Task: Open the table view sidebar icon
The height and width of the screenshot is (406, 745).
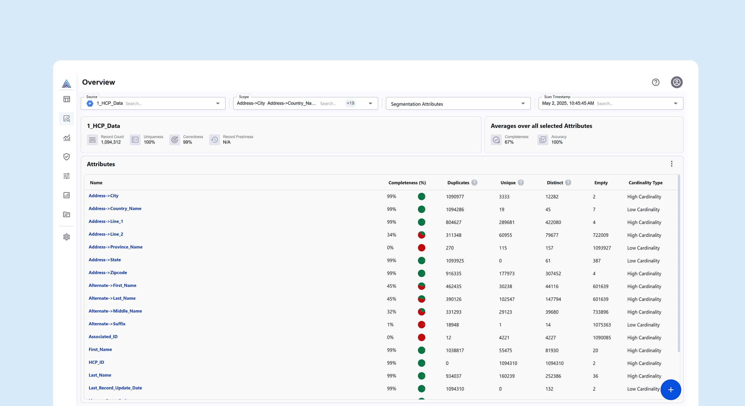Action: (x=66, y=99)
